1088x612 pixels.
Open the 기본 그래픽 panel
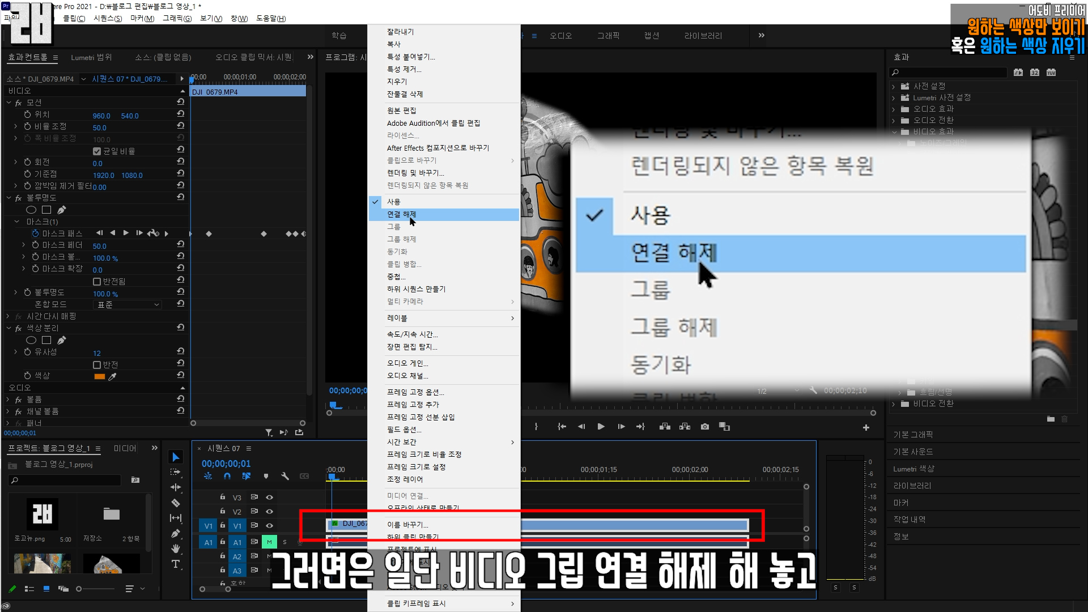(x=913, y=435)
